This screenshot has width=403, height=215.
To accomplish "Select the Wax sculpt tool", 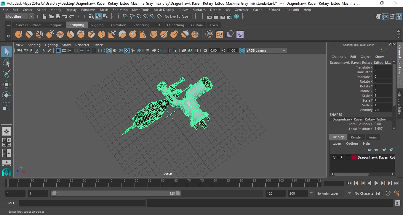I will (x=122, y=35).
